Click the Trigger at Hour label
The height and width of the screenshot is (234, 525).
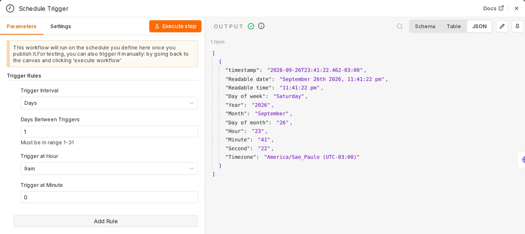point(39,156)
